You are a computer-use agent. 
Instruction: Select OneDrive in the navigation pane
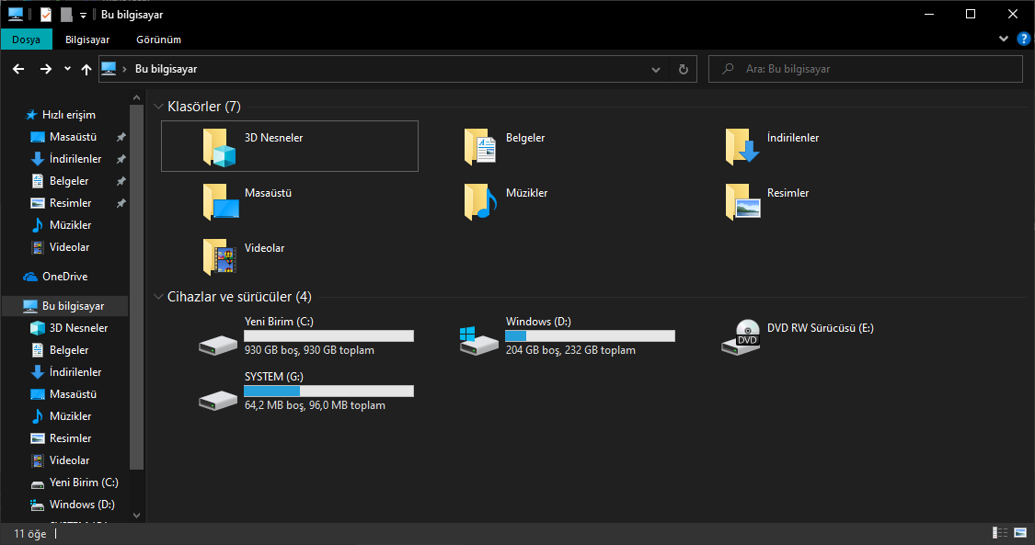tap(64, 277)
